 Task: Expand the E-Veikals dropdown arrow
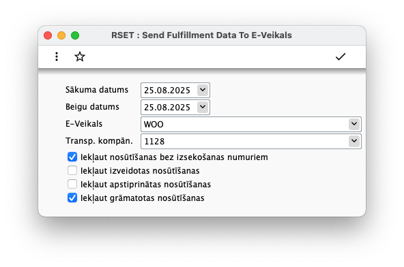coord(354,124)
